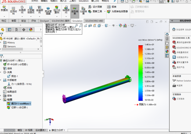191x134 pixels.
Task: Switch to the 运动算例 1 bottom tab
Action: 41,130
